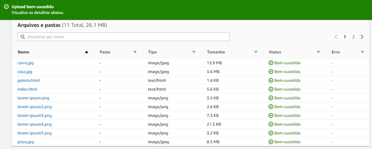The width and height of the screenshot is (372, 149).
Task: Click the search magnifier icon
Action: click(x=23, y=37)
